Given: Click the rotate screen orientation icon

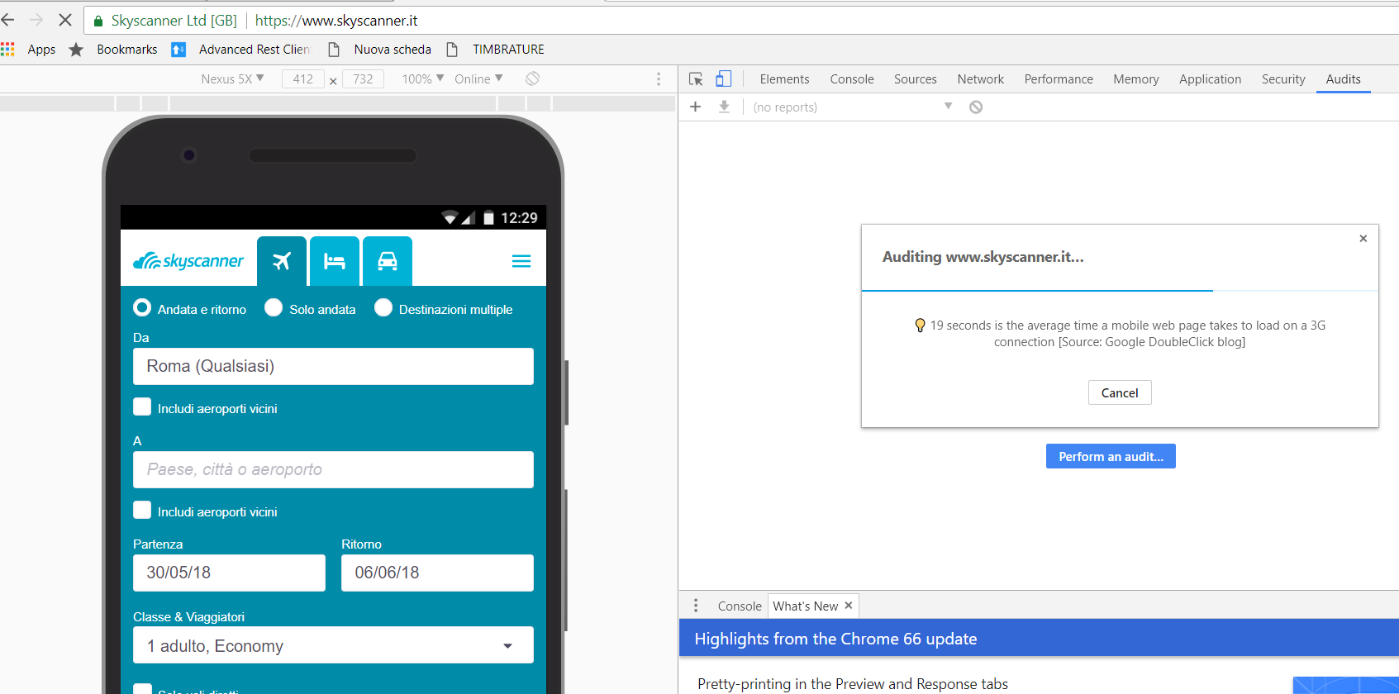Looking at the screenshot, I should click(x=533, y=78).
